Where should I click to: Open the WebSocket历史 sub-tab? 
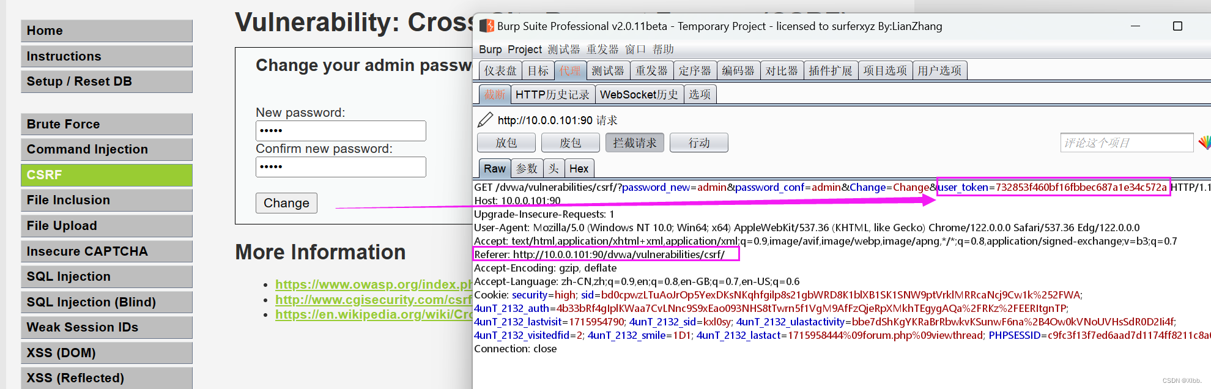(x=639, y=94)
